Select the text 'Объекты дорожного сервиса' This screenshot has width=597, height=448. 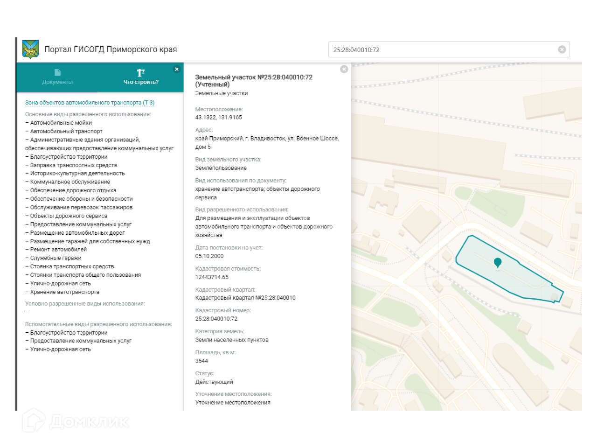(x=69, y=216)
